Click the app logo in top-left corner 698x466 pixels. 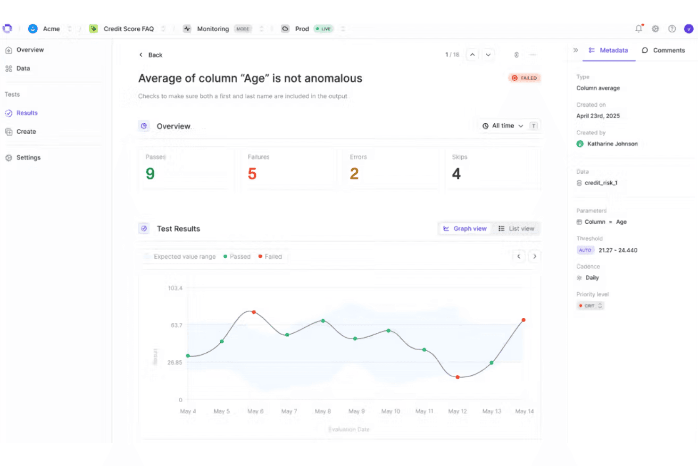[7, 28]
